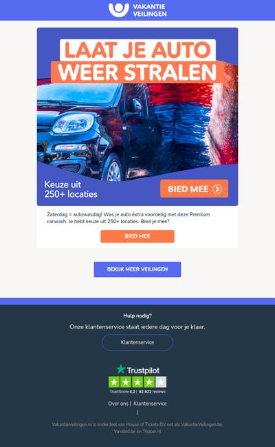Image resolution: width=275 pixels, height=447 pixels.
Task: Click the arrow icon in banner Bied Mee
Action: tap(217, 189)
